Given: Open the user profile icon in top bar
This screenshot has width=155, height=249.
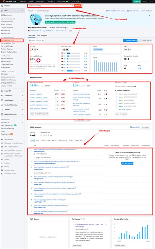Looking at the screenshot, I should tap(150, 1).
